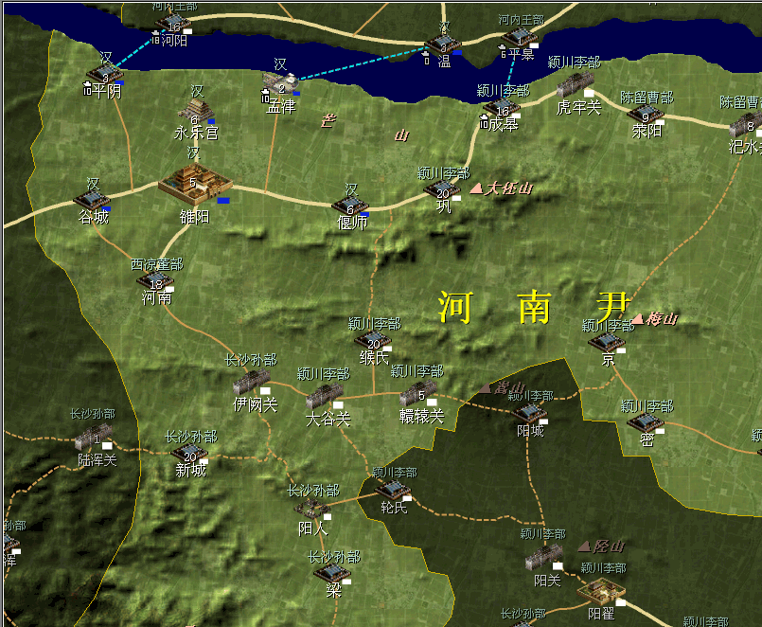
Task: Click the 孟津 ferry crossing icon
Action: [x=279, y=85]
